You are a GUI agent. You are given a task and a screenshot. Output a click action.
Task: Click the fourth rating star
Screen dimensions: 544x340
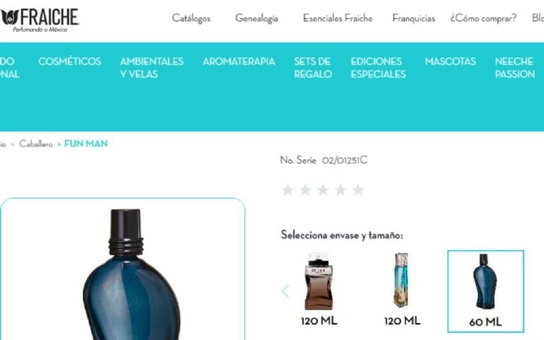[x=340, y=190]
